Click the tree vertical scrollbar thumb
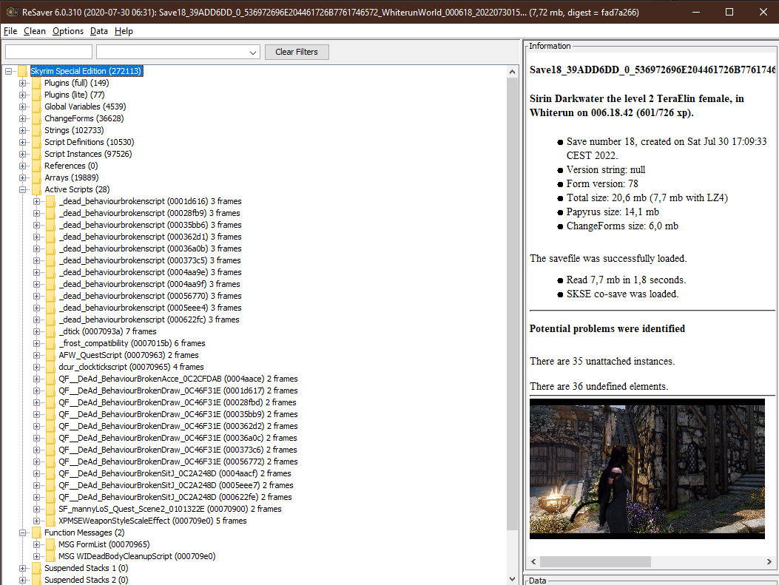 [x=512, y=303]
